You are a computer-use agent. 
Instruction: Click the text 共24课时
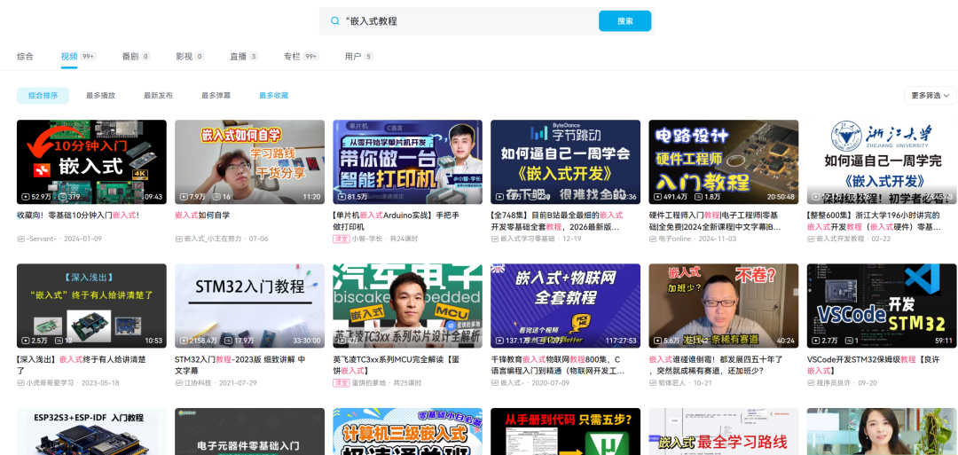pyautogui.click(x=404, y=239)
